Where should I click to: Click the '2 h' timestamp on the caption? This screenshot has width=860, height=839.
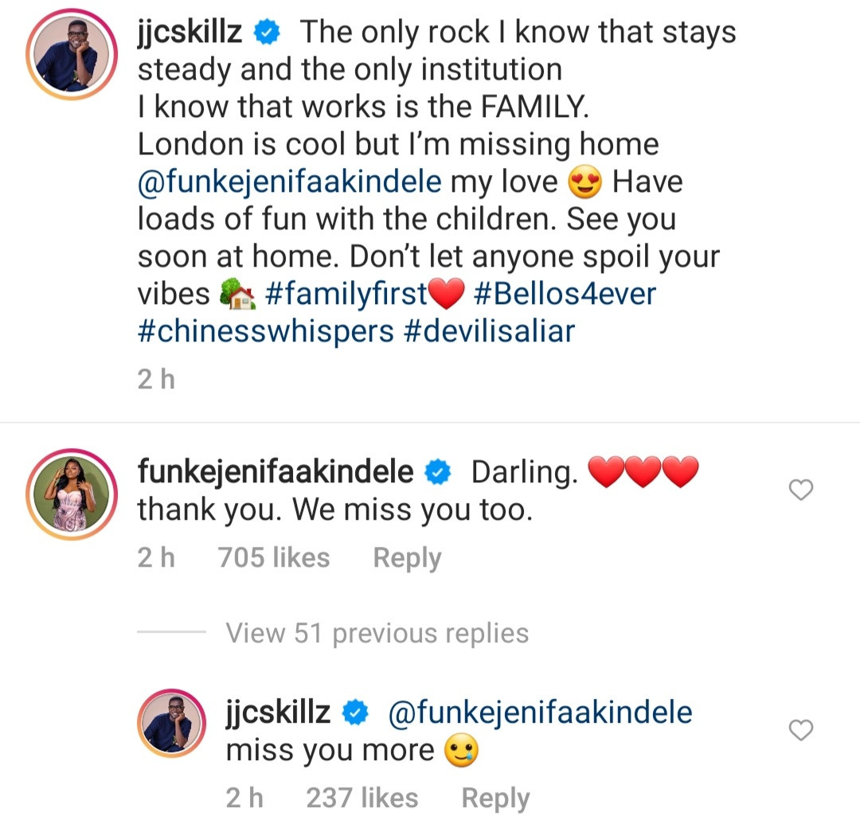(x=156, y=379)
